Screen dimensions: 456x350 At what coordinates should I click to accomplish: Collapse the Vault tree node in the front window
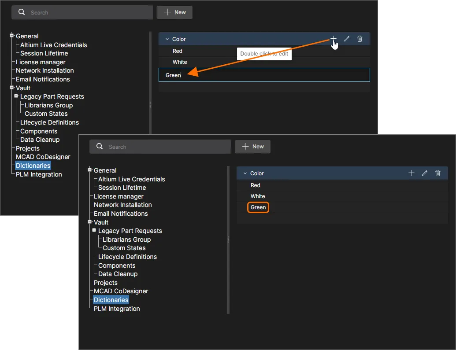(90, 222)
